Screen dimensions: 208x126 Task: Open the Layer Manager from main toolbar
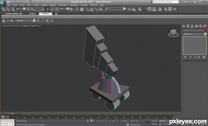pos(139,9)
